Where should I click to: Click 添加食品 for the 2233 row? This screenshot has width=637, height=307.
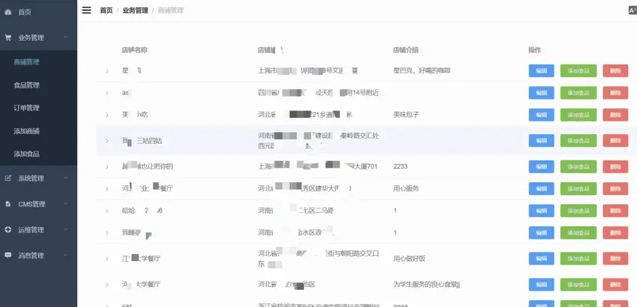pos(579,166)
